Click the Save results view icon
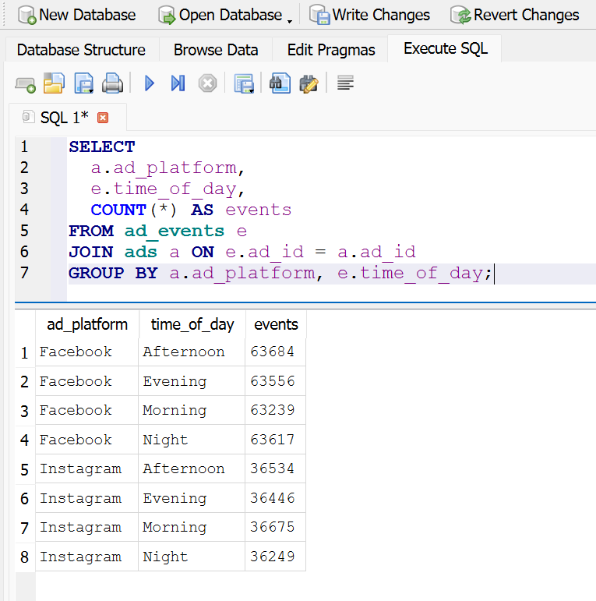 [x=245, y=83]
